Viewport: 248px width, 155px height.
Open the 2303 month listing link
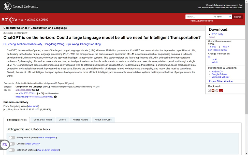pos(225,50)
